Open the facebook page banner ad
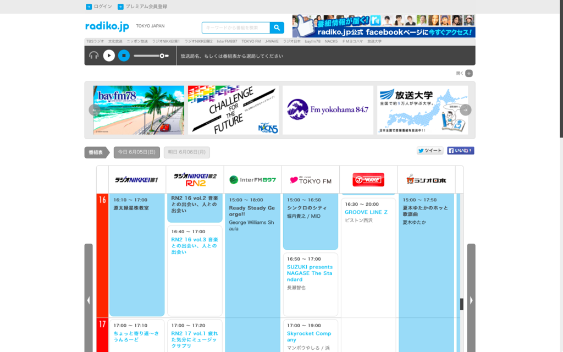Viewport: 563px width, 352px height. [x=384, y=26]
